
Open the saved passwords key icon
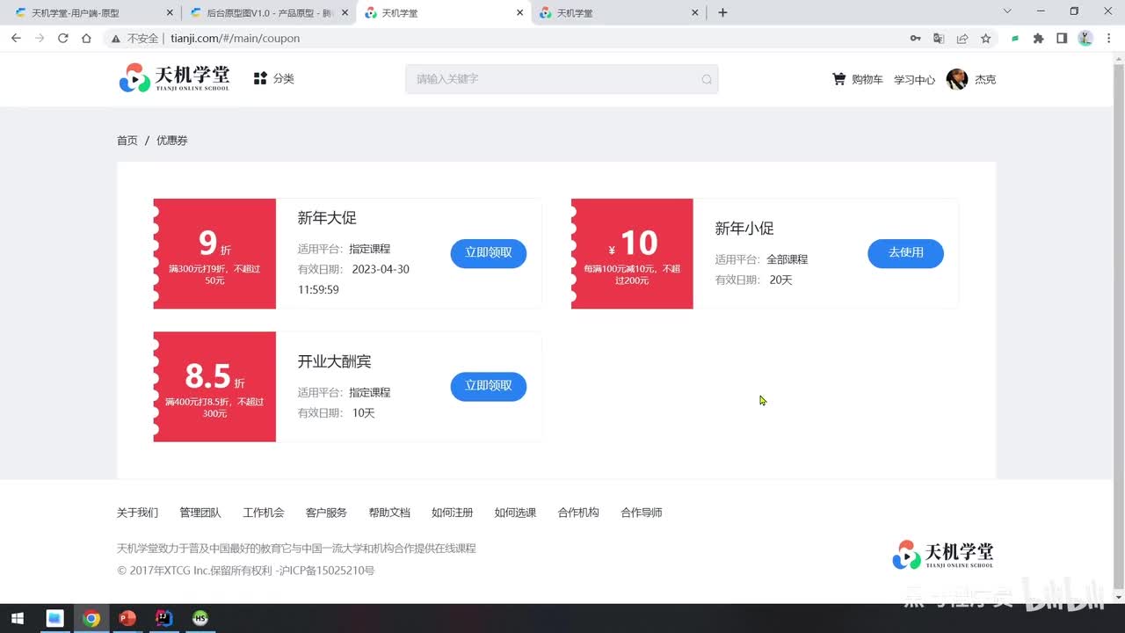[916, 39]
